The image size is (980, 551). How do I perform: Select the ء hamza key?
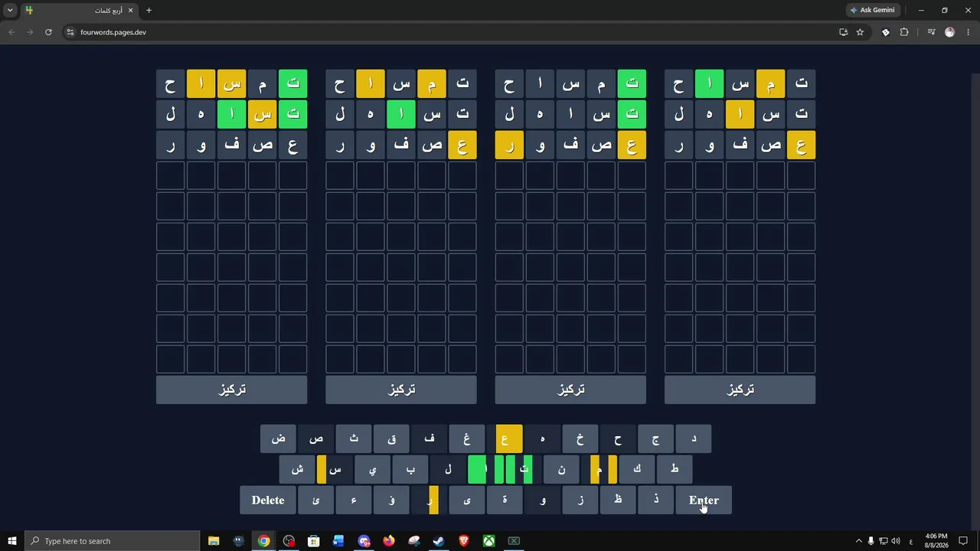coord(354,500)
